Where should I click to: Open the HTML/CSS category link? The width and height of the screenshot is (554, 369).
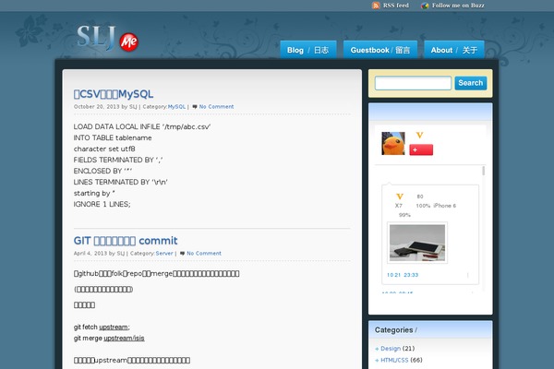coord(394,360)
